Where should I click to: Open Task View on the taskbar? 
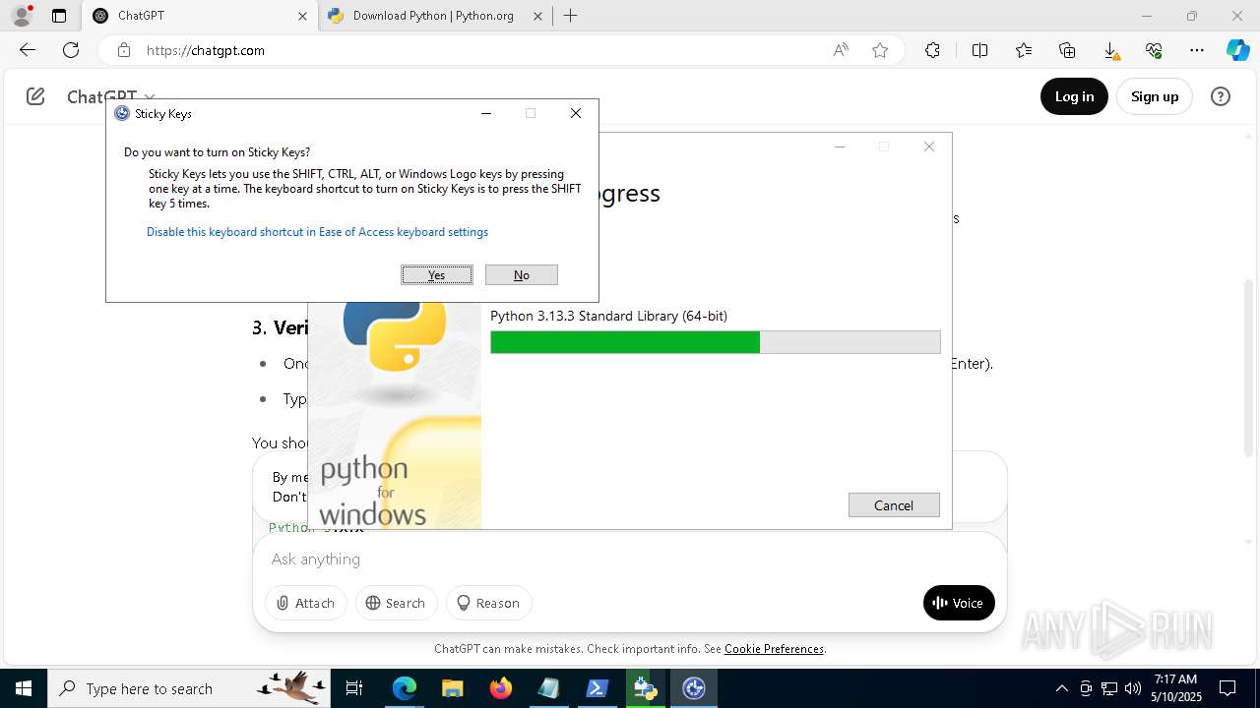355,688
